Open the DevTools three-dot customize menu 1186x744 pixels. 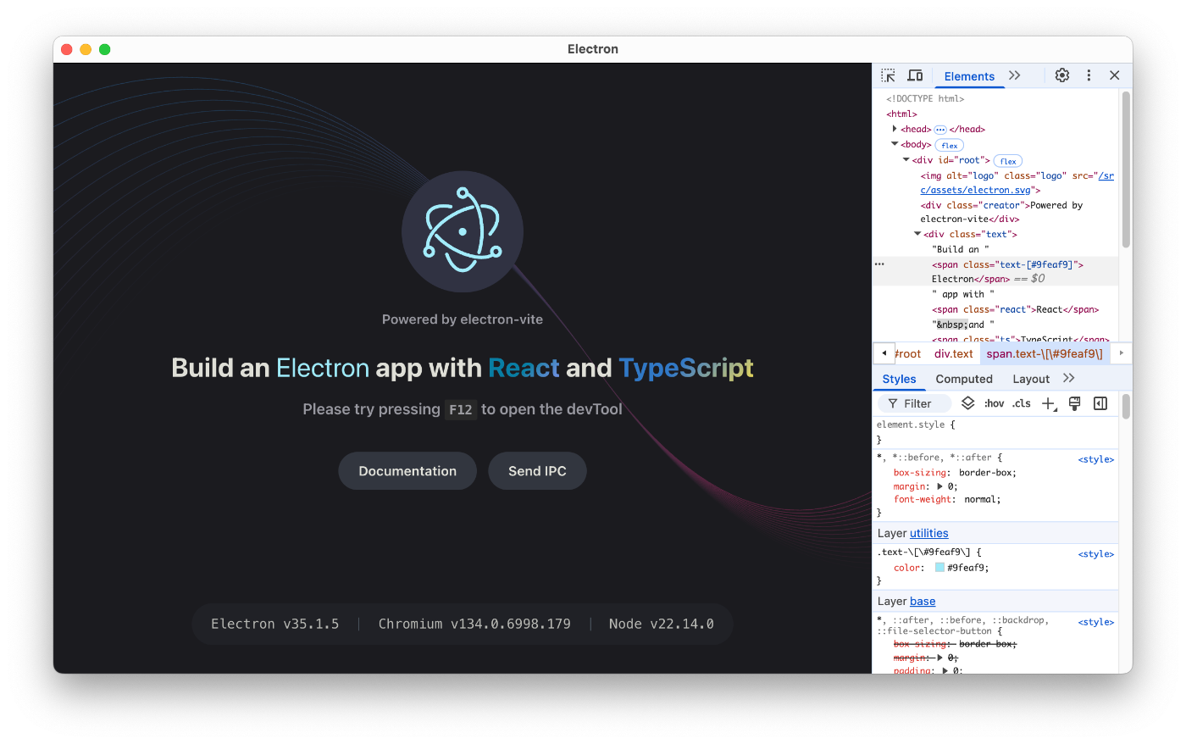click(x=1089, y=75)
